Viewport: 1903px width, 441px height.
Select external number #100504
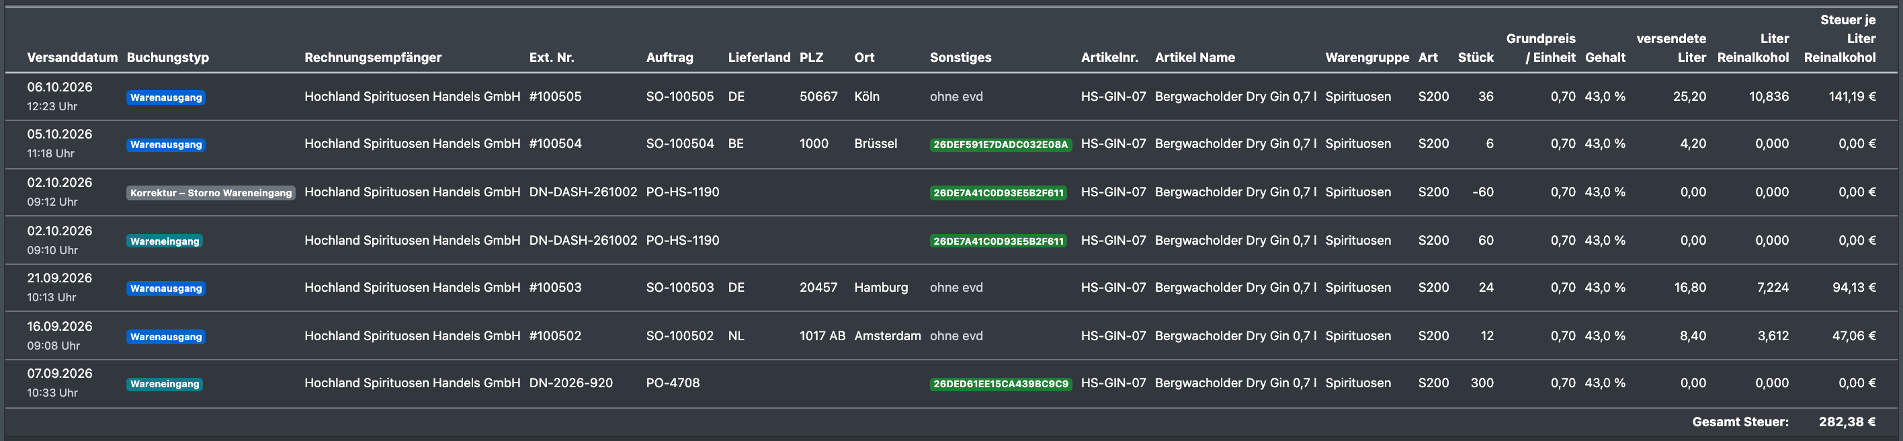coord(556,144)
